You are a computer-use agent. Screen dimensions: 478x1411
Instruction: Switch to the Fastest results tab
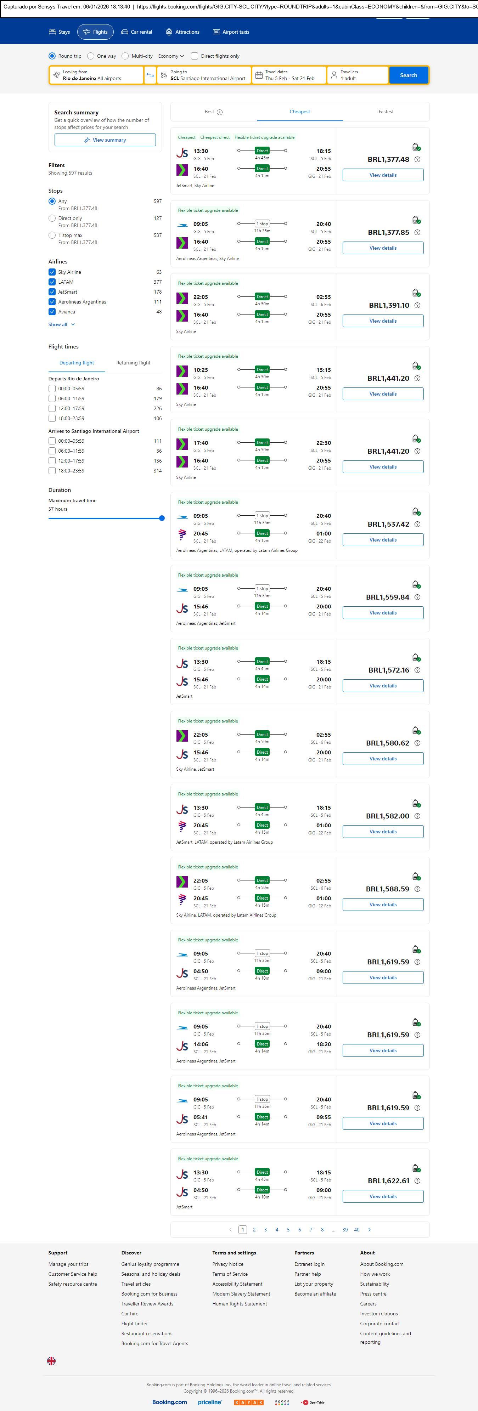click(386, 112)
